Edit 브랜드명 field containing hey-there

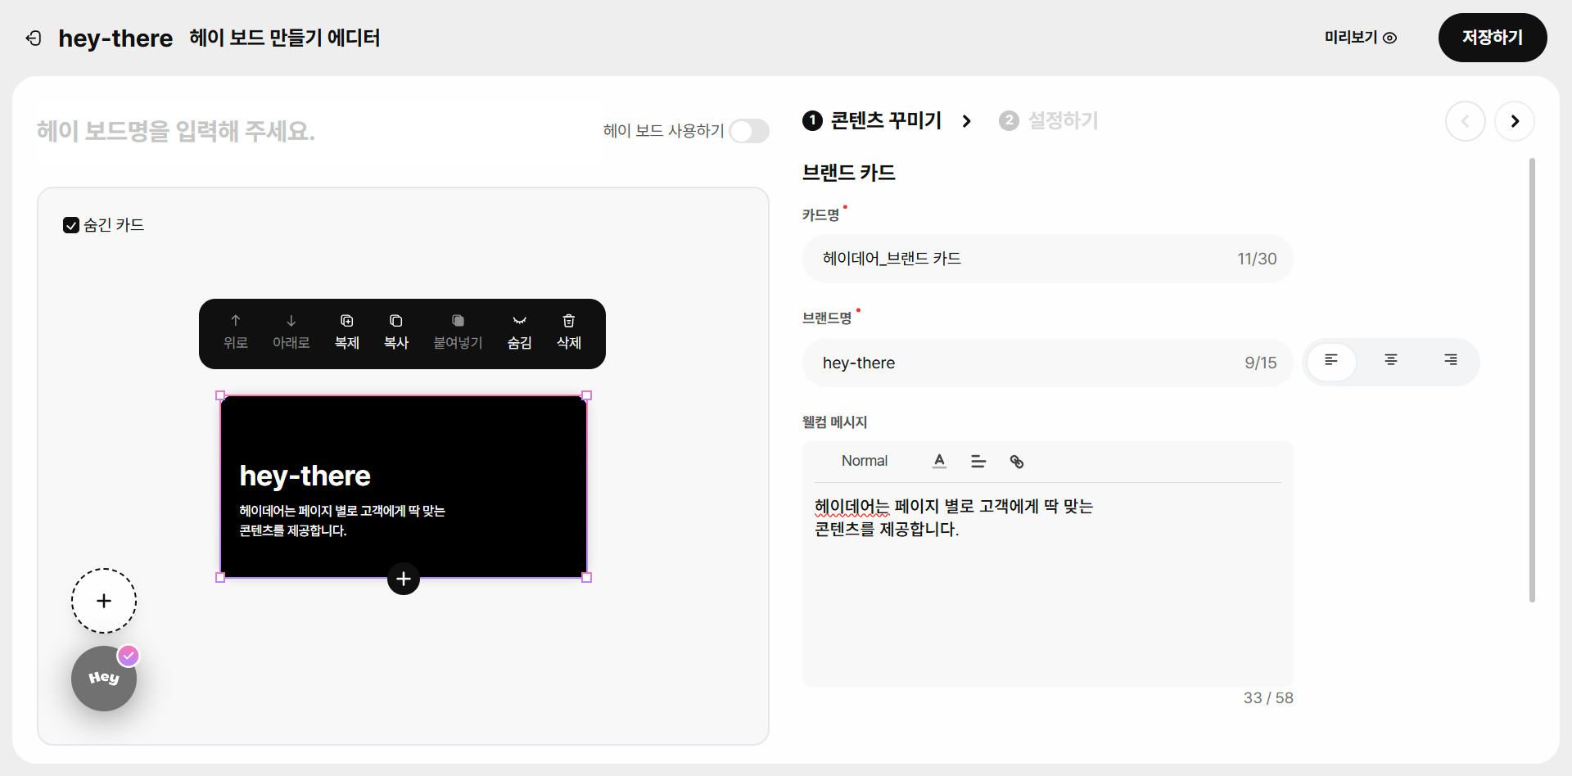click(x=1047, y=363)
